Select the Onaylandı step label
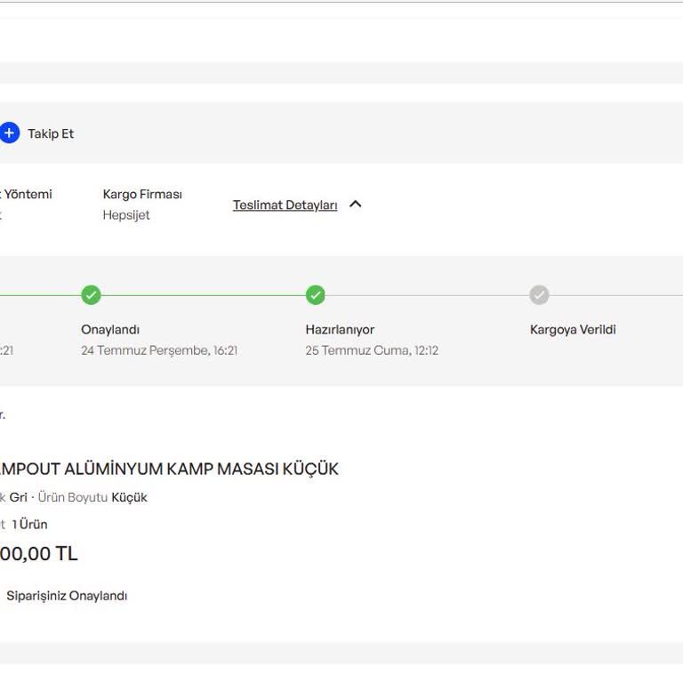The height and width of the screenshot is (683, 683). point(110,330)
